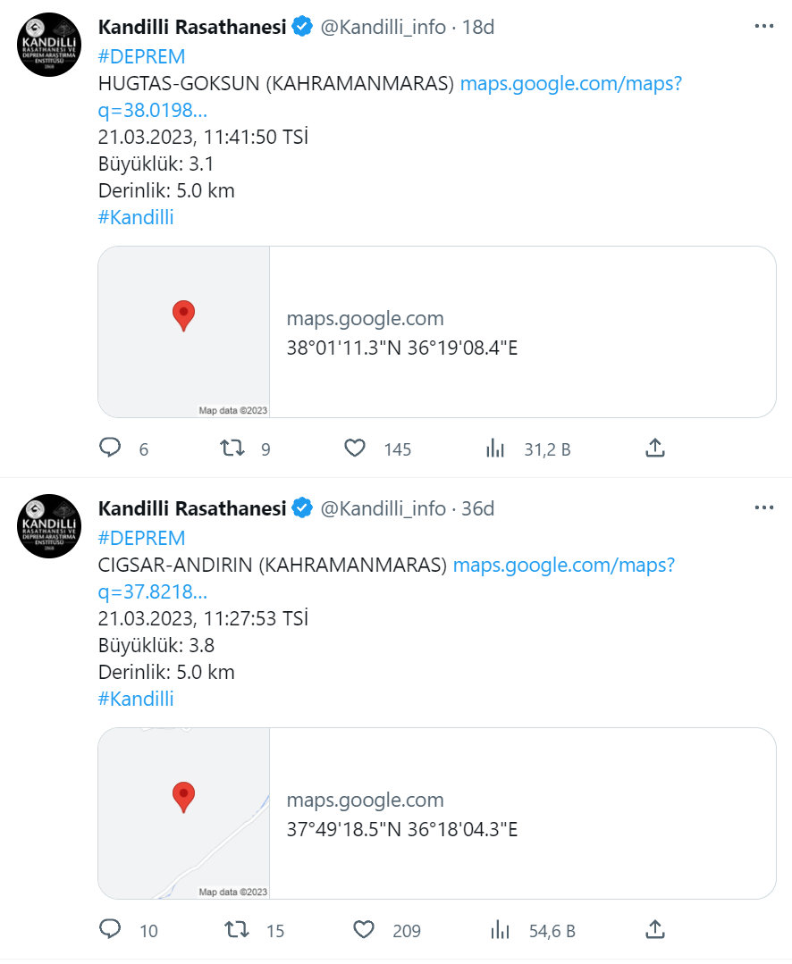Reply to the CIGSAR-ANDIRIN earthquake tweet
Viewport: 792px width, 964px height.
pyautogui.click(x=110, y=930)
